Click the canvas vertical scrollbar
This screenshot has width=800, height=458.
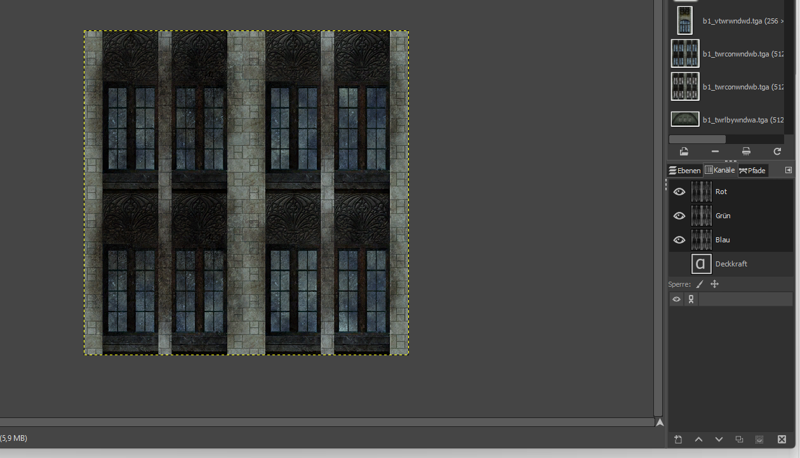[659, 208]
